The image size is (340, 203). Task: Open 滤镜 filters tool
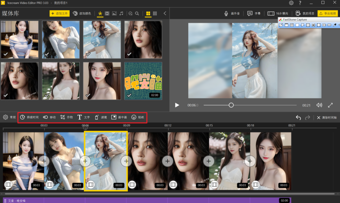click(101, 117)
